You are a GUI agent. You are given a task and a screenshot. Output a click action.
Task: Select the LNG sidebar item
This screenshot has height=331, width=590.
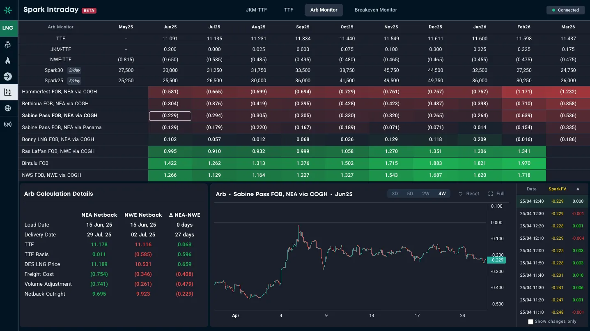pos(8,28)
